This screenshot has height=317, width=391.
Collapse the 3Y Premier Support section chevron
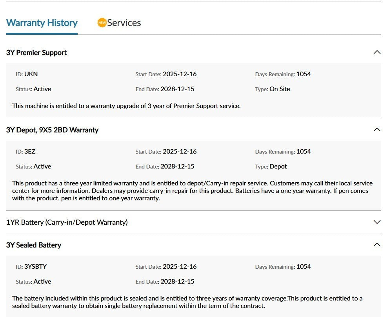point(377,52)
